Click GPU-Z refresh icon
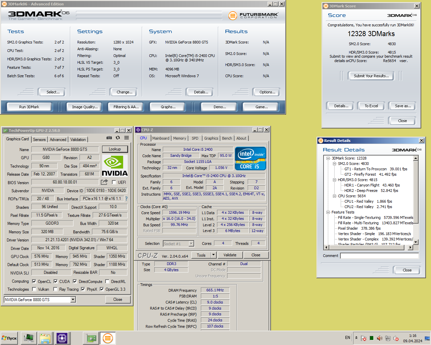Screen dimensions: 431x345 [118, 138]
